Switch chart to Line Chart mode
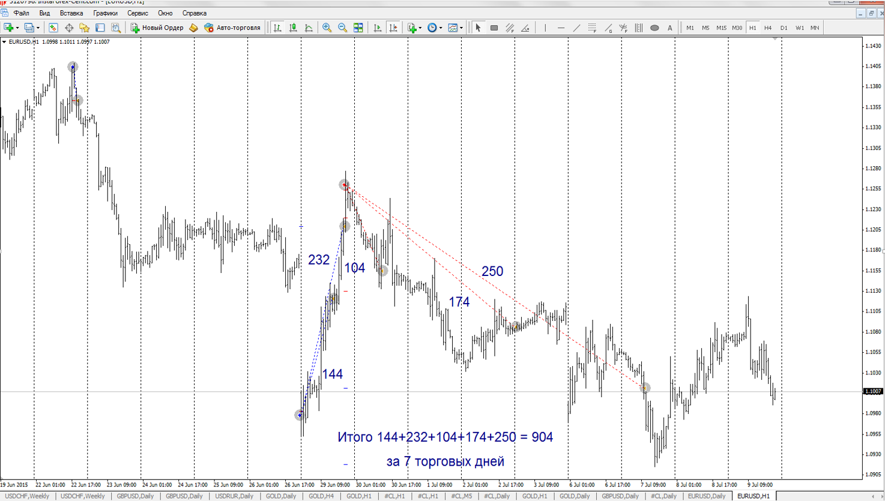The image size is (885, 501). click(309, 28)
